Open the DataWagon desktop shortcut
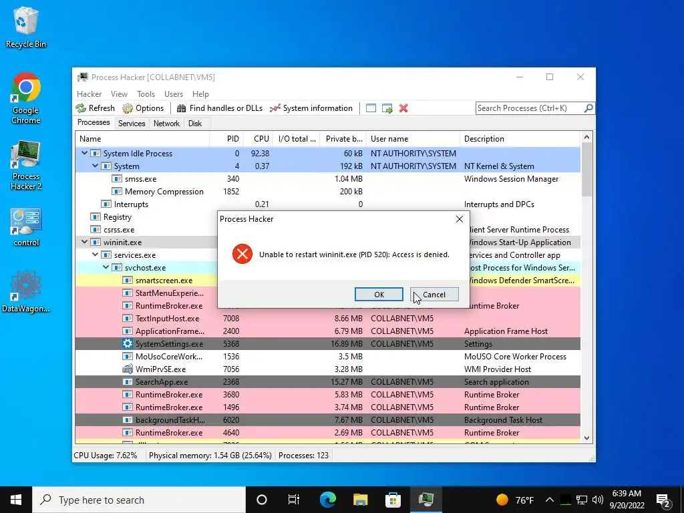Screen dimensions: 684x513 tap(26, 292)
